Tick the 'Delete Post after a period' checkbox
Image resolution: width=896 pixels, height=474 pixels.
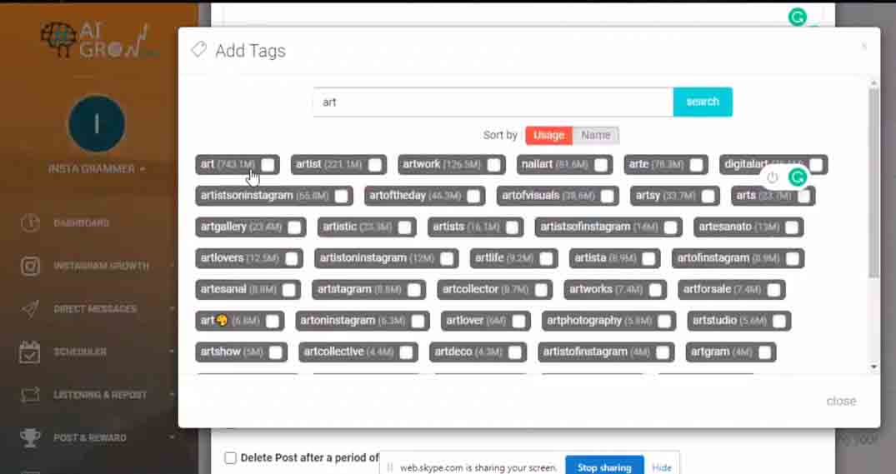(x=230, y=457)
